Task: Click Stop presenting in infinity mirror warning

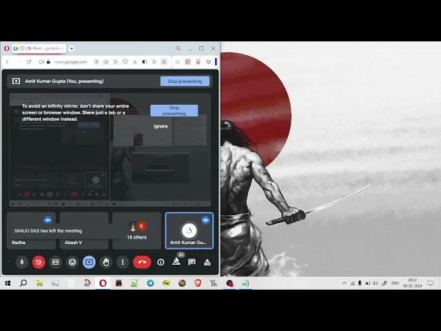Action: tap(174, 110)
